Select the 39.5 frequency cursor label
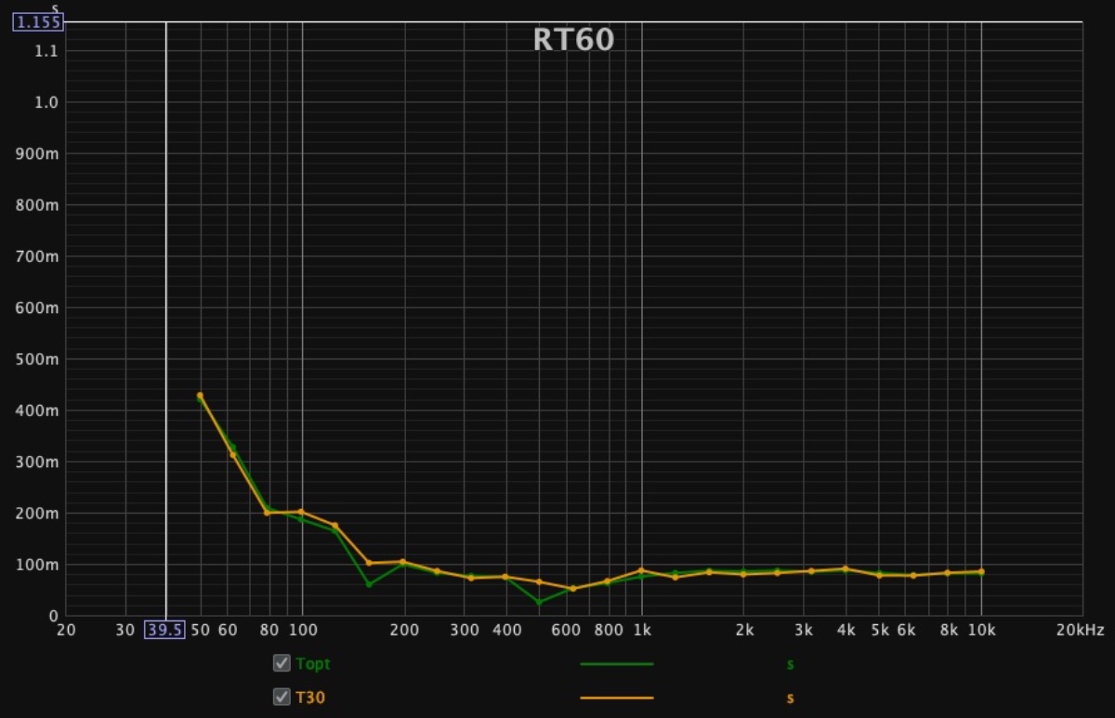The image size is (1115, 718). point(165,630)
